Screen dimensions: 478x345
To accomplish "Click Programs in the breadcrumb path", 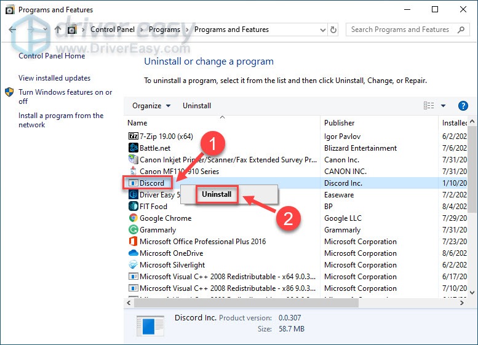I will point(164,30).
